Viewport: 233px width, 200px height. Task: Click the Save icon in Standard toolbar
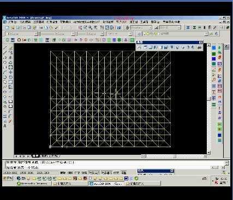tap(18, 28)
